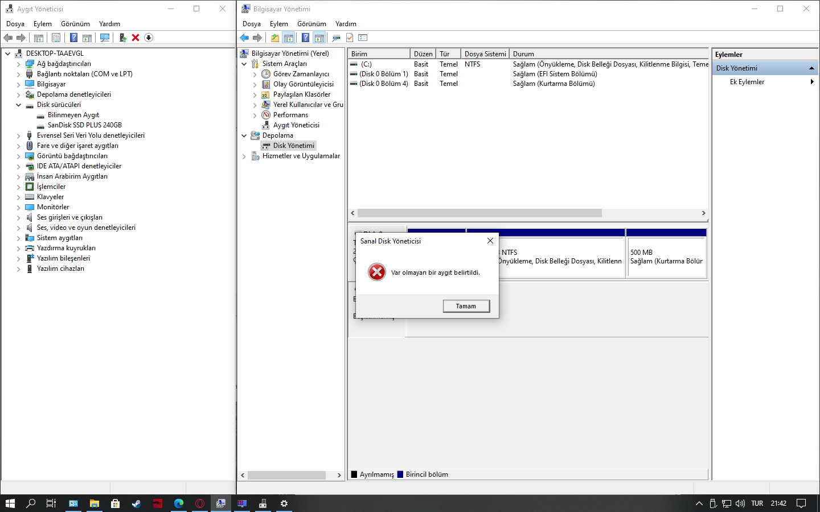Select SanDisk SSD PLUS 240GB device

pyautogui.click(x=85, y=125)
